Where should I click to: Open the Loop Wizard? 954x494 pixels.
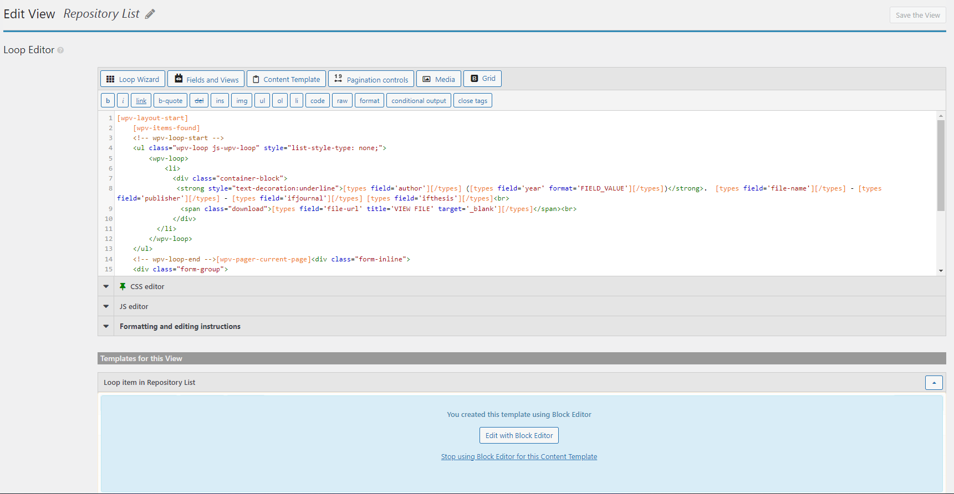[132, 79]
